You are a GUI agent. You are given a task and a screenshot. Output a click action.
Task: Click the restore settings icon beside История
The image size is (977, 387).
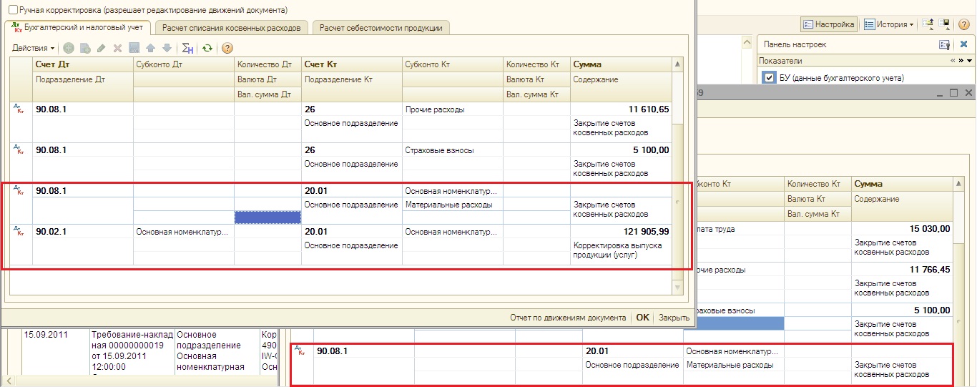point(928,24)
